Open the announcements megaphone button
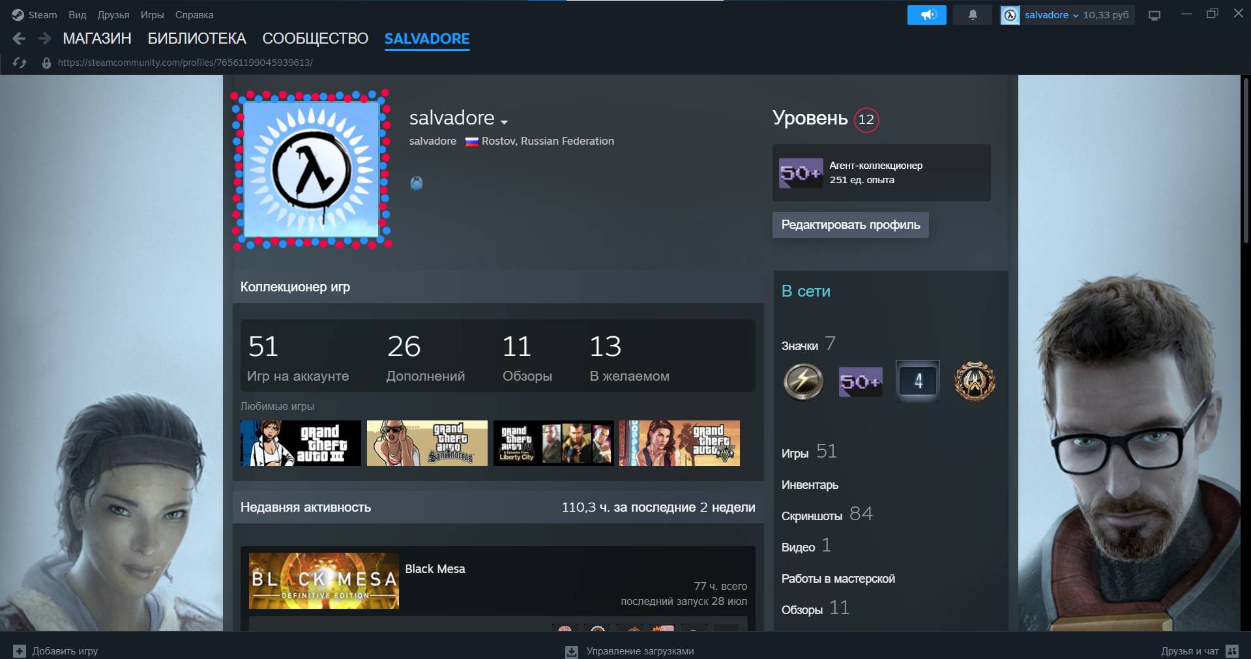 926,14
